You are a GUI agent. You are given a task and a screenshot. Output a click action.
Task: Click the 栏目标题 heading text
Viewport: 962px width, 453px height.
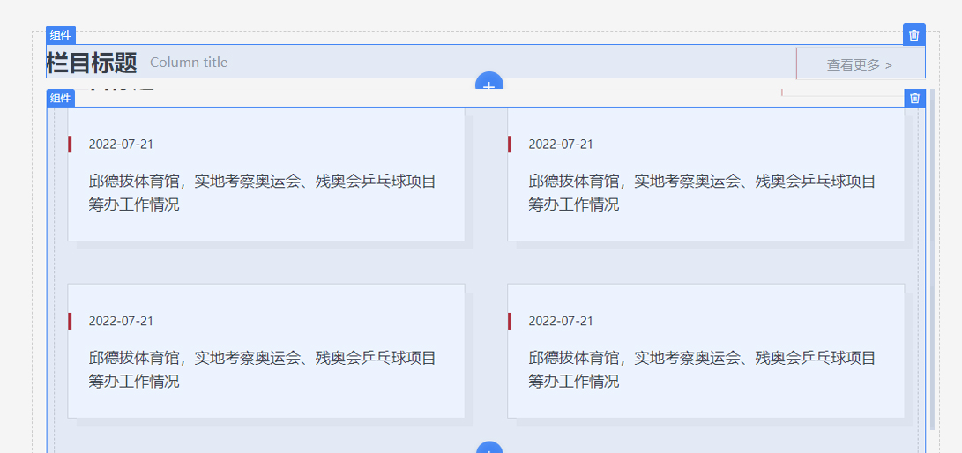click(x=92, y=63)
